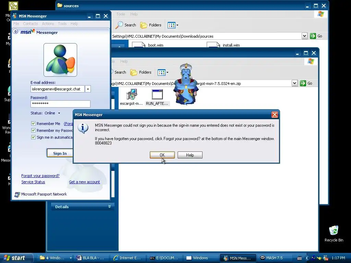The height and width of the screenshot is (263, 351).
Task: Switch to BLA BLA Word taskbar item
Action: pyautogui.click(x=91, y=258)
